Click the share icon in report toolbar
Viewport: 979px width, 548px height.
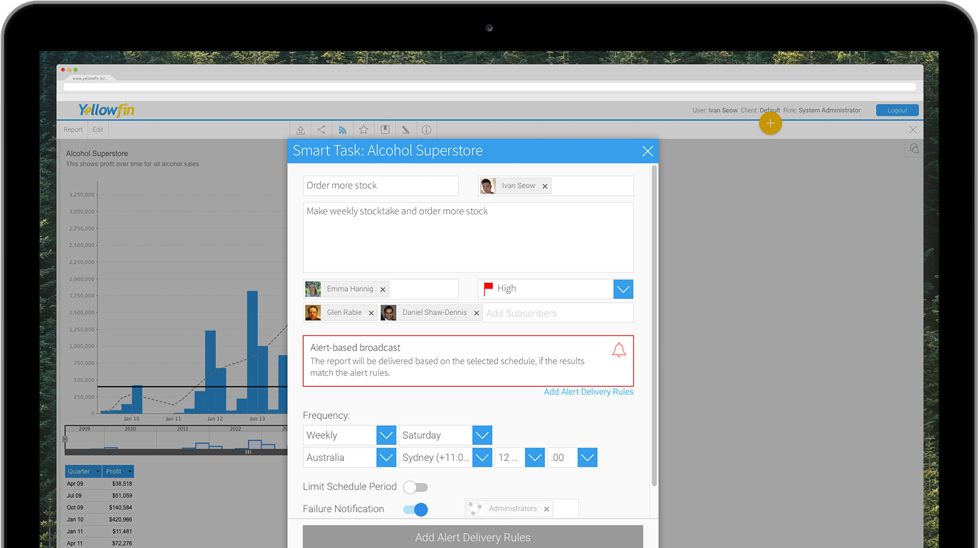pyautogui.click(x=321, y=130)
